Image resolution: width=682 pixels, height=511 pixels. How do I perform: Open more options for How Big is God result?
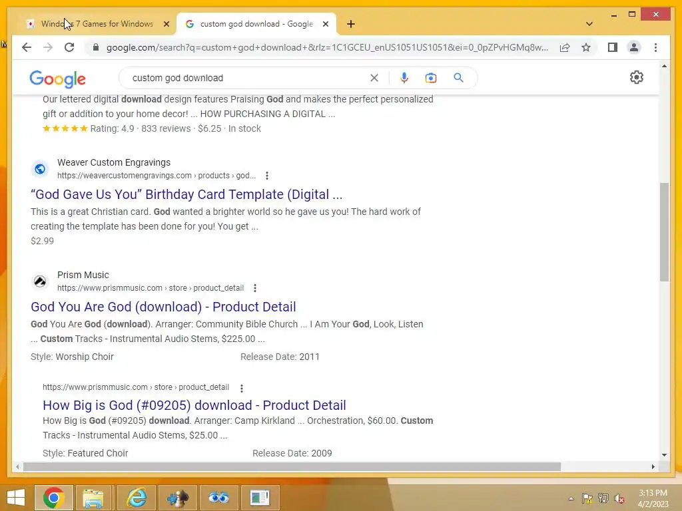tap(241, 388)
